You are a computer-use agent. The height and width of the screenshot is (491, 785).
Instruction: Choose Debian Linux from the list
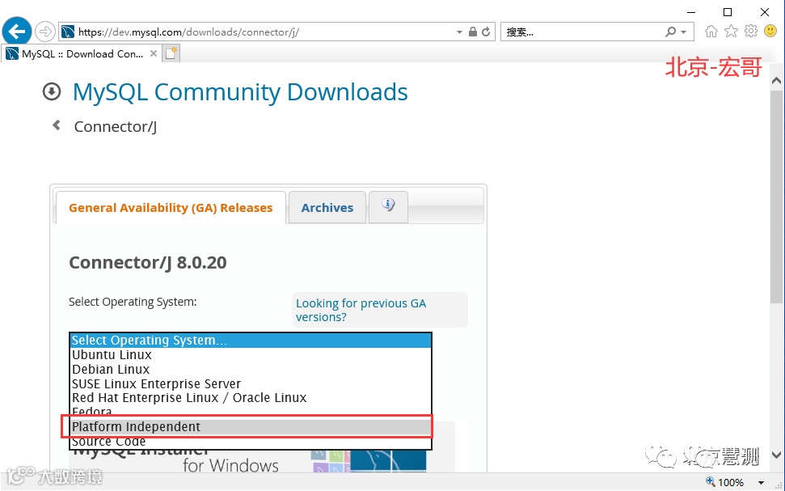click(x=251, y=369)
